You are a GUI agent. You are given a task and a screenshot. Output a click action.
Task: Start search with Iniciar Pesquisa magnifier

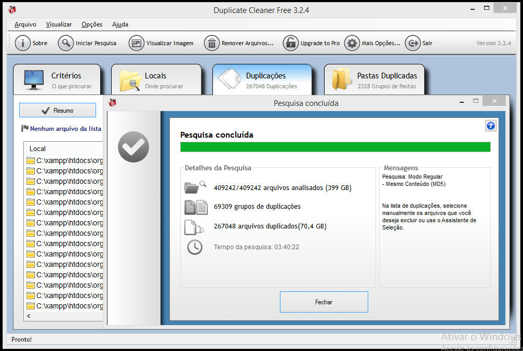(66, 43)
